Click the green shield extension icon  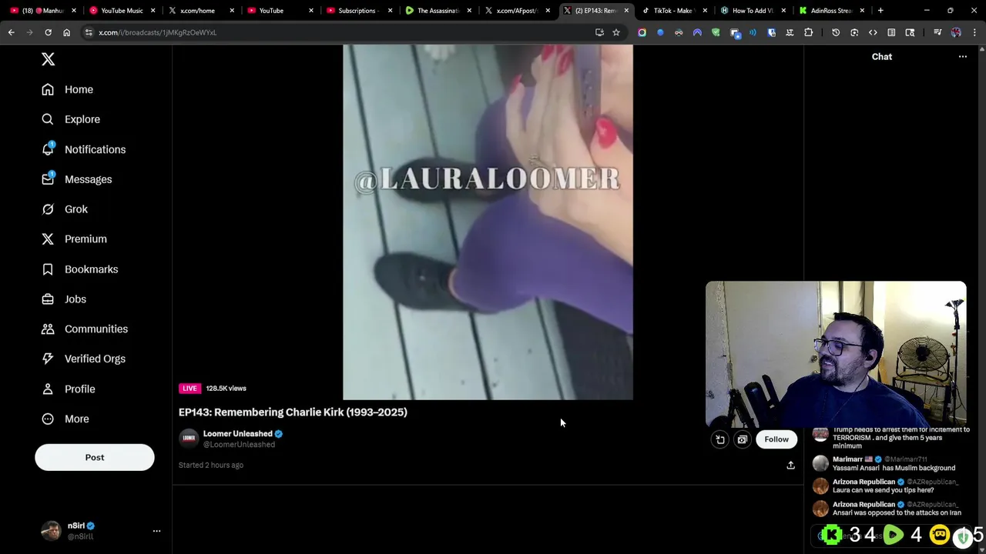pyautogui.click(x=716, y=32)
